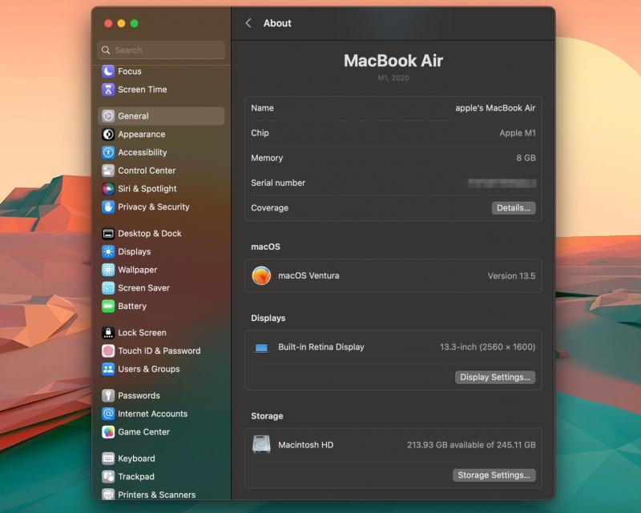Open Users & Groups via its icon

[108, 369]
